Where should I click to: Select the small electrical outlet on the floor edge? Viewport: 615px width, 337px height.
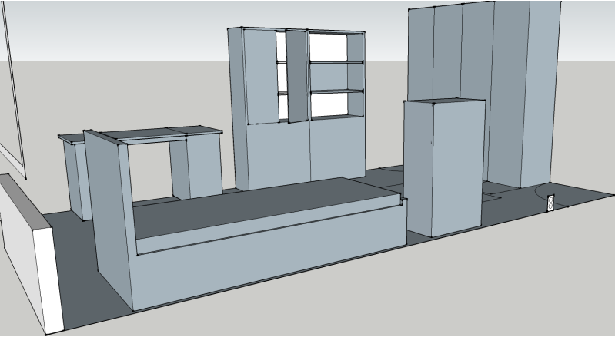coord(550,203)
